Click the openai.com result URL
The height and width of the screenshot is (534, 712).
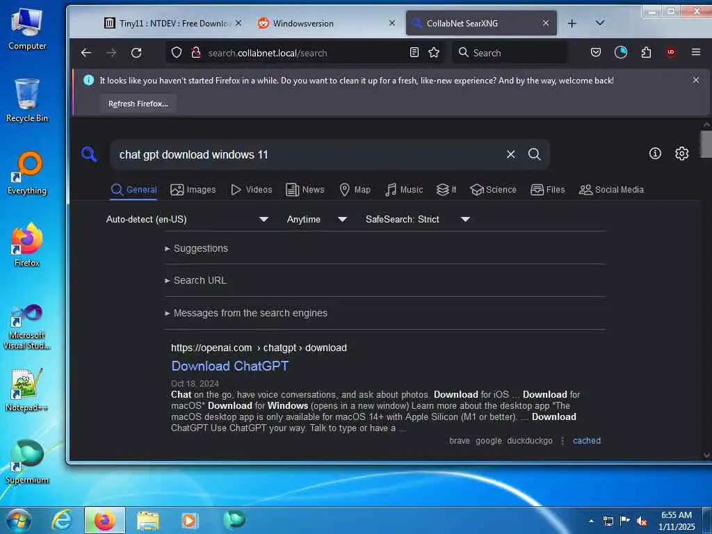259,348
